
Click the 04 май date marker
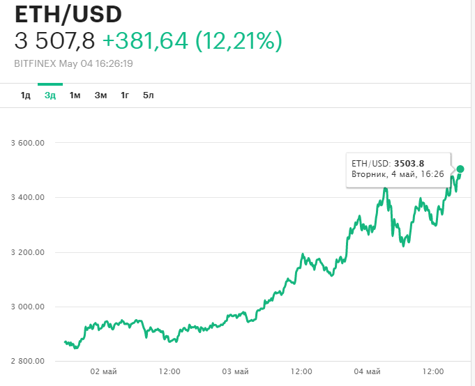coord(367,371)
